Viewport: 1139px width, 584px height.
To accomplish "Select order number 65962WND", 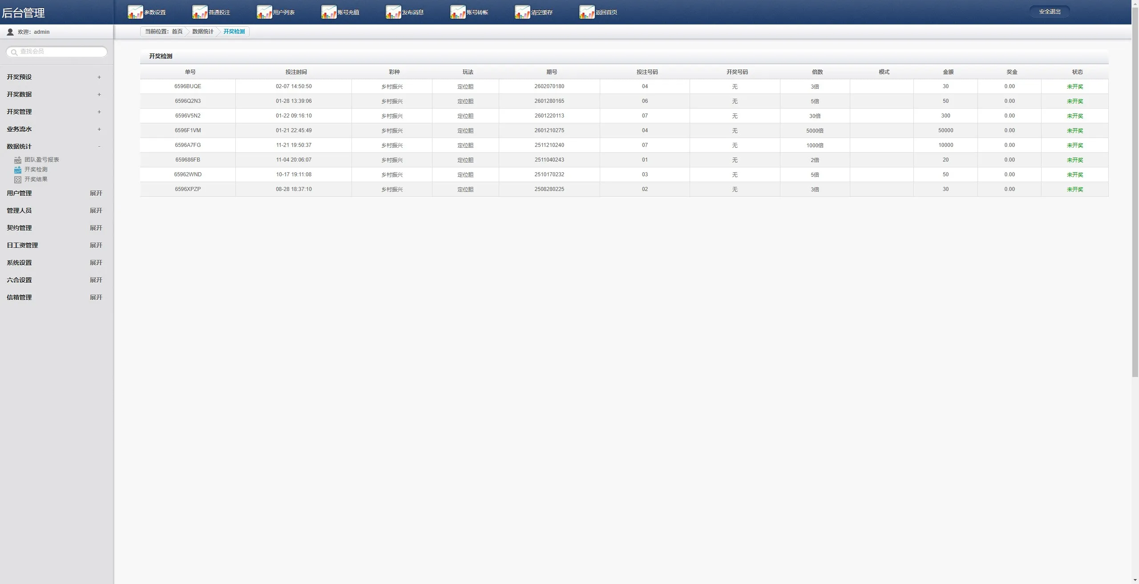I will [188, 174].
